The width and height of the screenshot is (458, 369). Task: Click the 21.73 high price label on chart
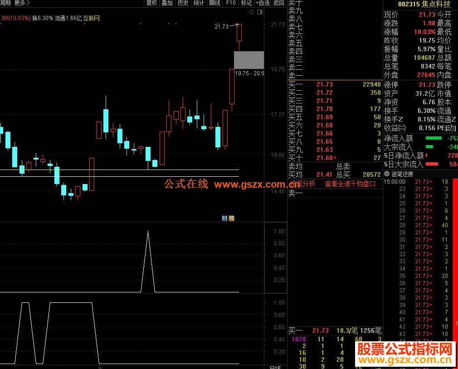[x=221, y=27]
